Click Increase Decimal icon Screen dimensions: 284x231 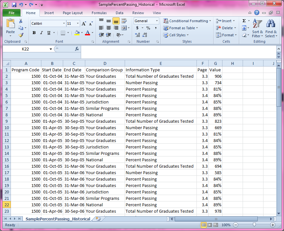pos(138,35)
